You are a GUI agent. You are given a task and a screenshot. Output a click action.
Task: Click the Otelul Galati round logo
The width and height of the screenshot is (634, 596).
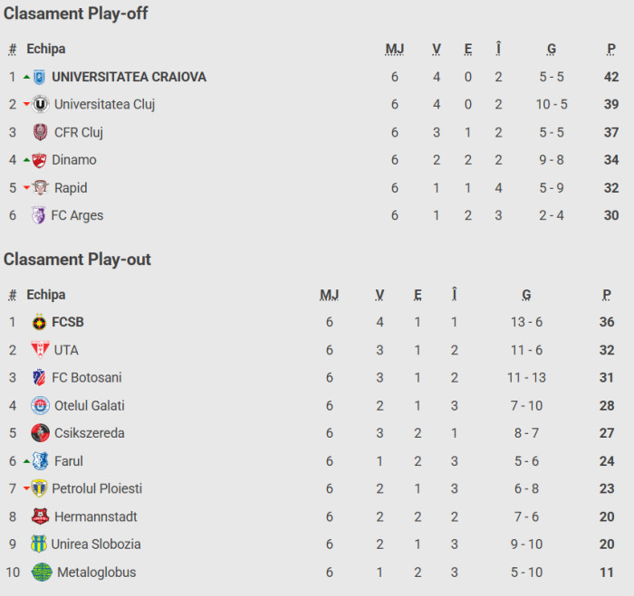[40, 405]
